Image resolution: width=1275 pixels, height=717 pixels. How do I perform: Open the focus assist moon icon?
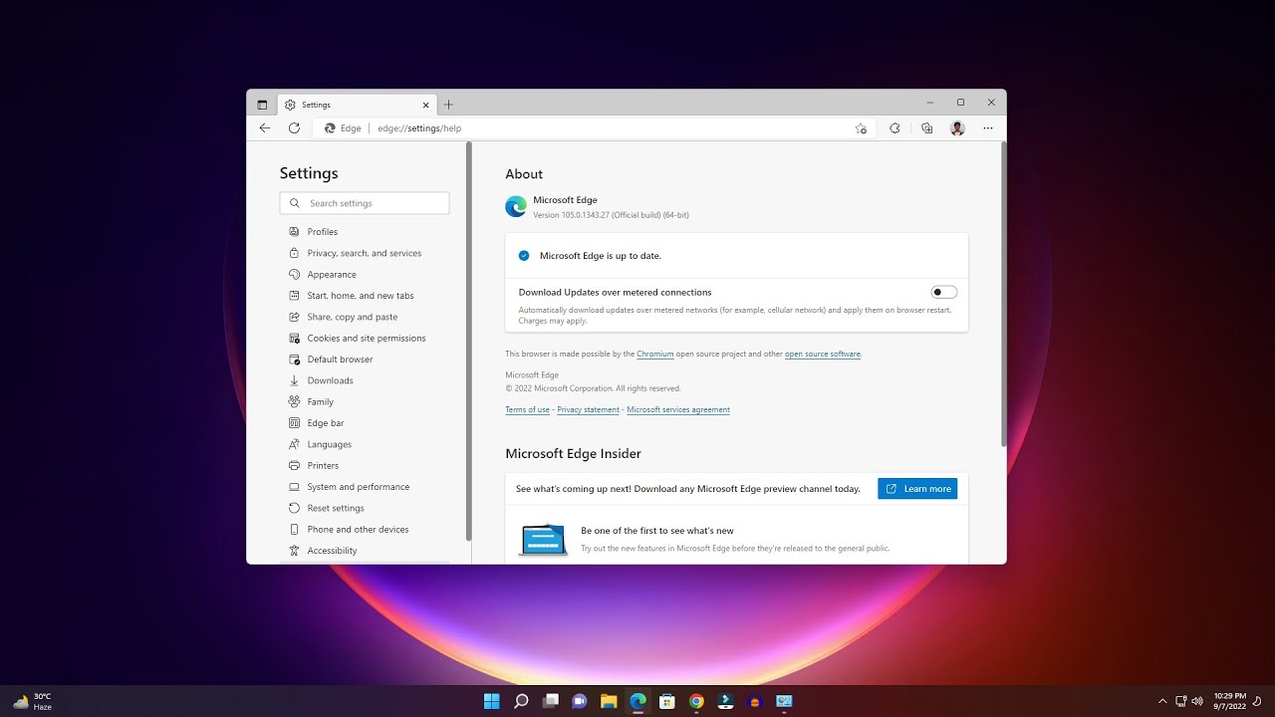[1257, 701]
